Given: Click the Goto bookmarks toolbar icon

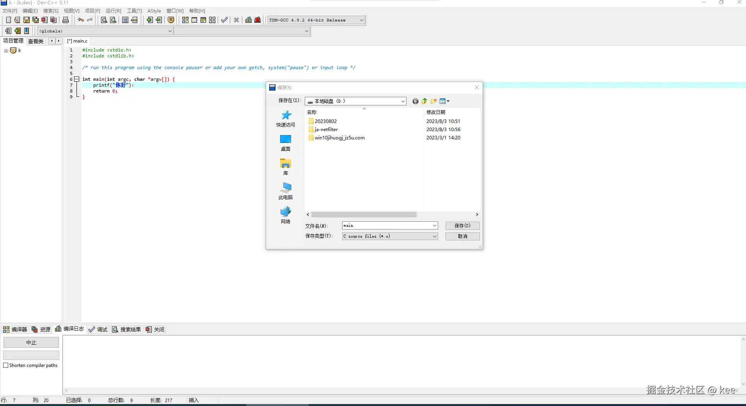Looking at the screenshot, I should click(27, 31).
